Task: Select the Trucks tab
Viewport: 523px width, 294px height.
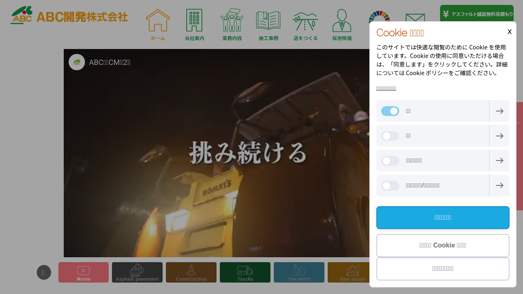Action: point(245,272)
